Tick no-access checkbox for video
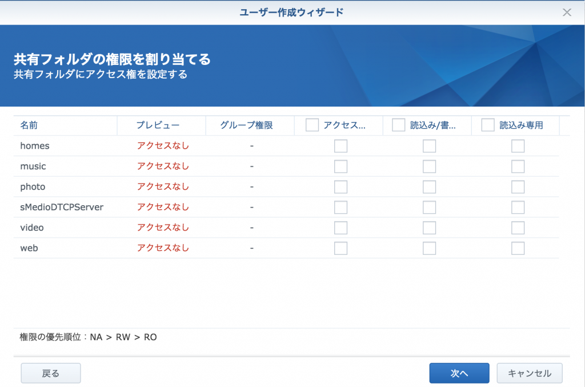585x387 pixels. click(x=340, y=228)
